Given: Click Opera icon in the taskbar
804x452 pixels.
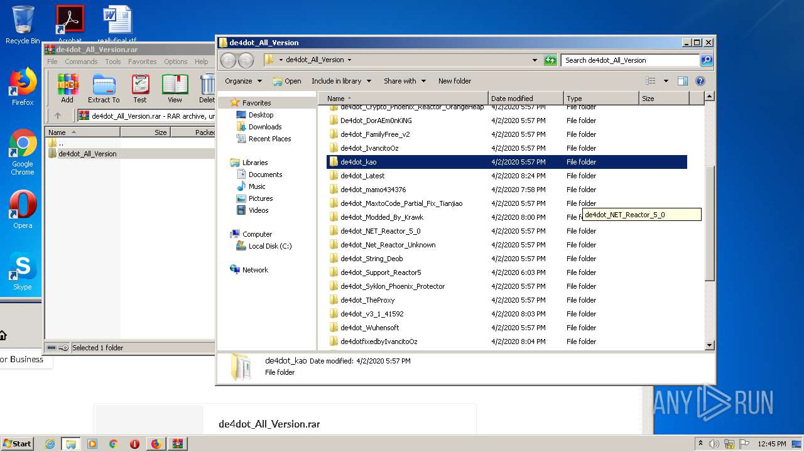Looking at the screenshot, I should click(134, 444).
